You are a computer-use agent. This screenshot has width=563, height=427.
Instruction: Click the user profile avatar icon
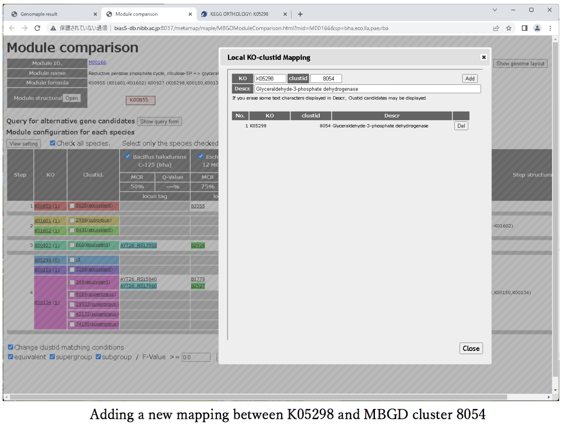(537, 28)
